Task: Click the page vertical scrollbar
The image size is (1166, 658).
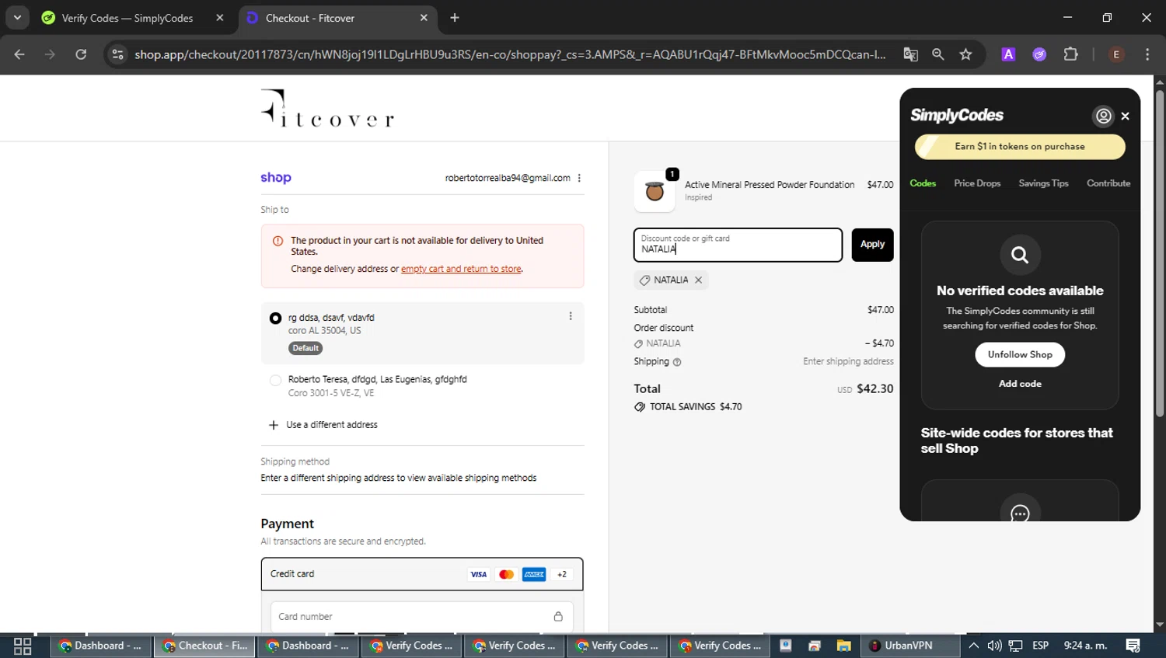Action: tap(1160, 253)
